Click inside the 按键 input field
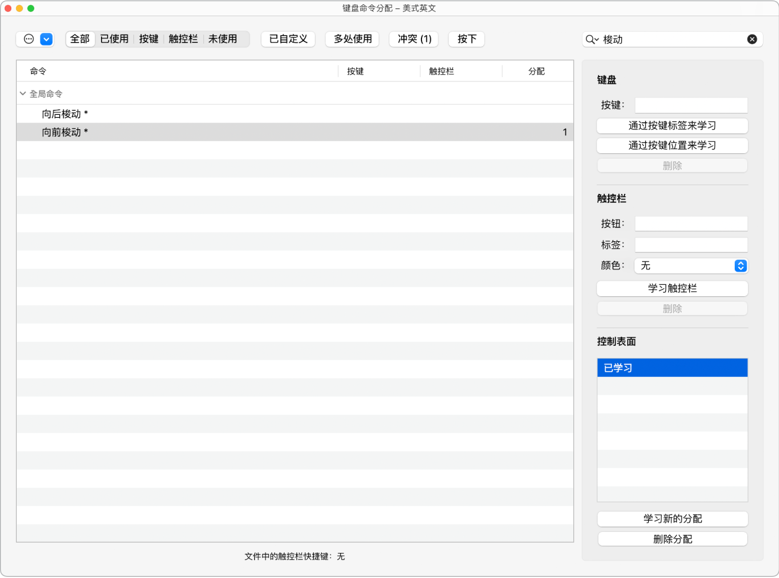Image resolution: width=779 pixels, height=578 pixels. [691, 105]
